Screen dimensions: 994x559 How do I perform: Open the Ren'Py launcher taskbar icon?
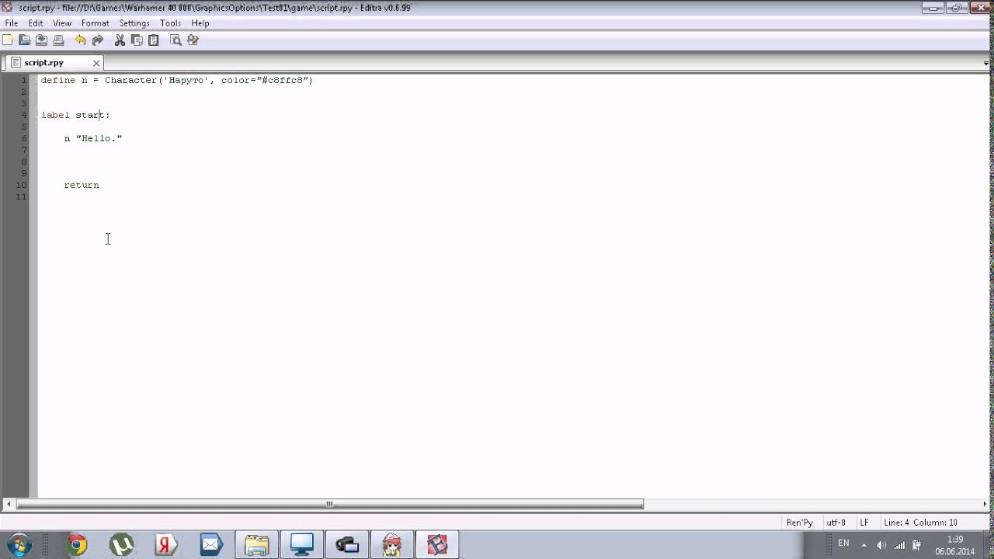click(391, 545)
